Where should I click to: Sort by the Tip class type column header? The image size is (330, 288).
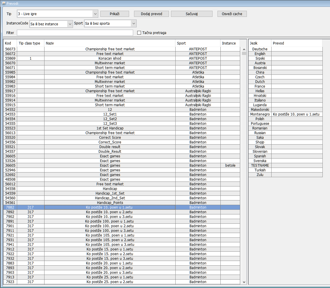pos(31,43)
